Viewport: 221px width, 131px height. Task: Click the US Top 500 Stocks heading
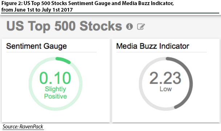pos(64,26)
